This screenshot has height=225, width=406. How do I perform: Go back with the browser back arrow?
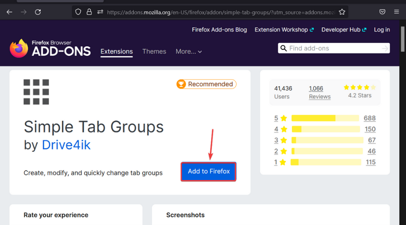pyautogui.click(x=9, y=12)
